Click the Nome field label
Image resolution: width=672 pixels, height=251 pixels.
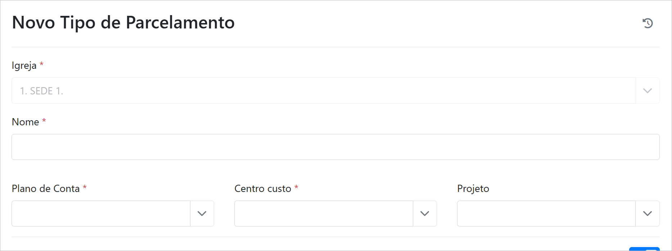click(x=25, y=122)
